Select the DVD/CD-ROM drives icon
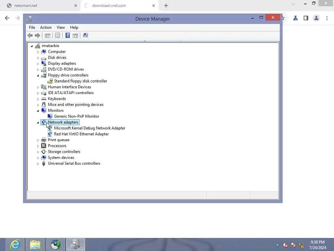Viewport: 334px width, 251px height. [x=44, y=69]
